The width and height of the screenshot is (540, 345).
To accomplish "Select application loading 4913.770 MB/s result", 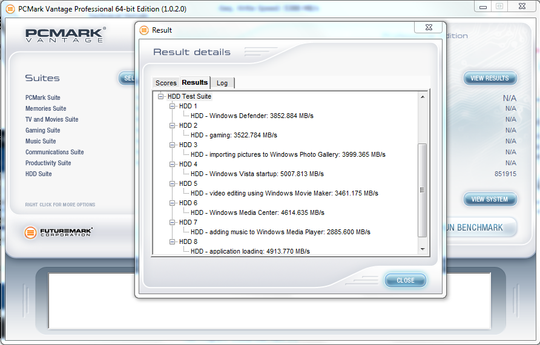I will tap(251, 251).
